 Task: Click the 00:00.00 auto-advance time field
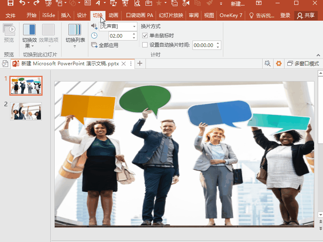click(x=204, y=45)
